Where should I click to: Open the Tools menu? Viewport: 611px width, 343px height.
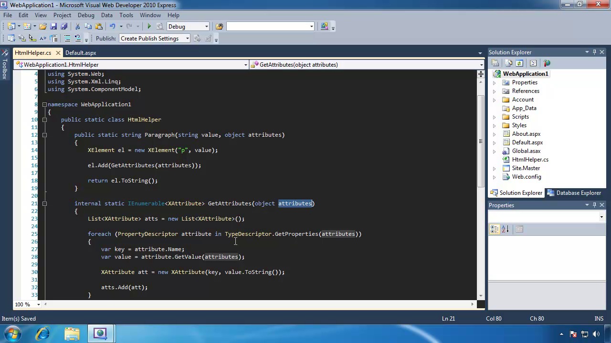tap(126, 15)
